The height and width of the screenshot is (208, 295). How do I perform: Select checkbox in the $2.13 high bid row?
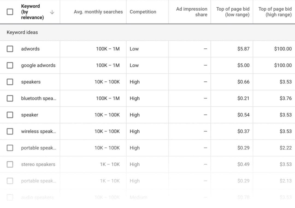10,181
